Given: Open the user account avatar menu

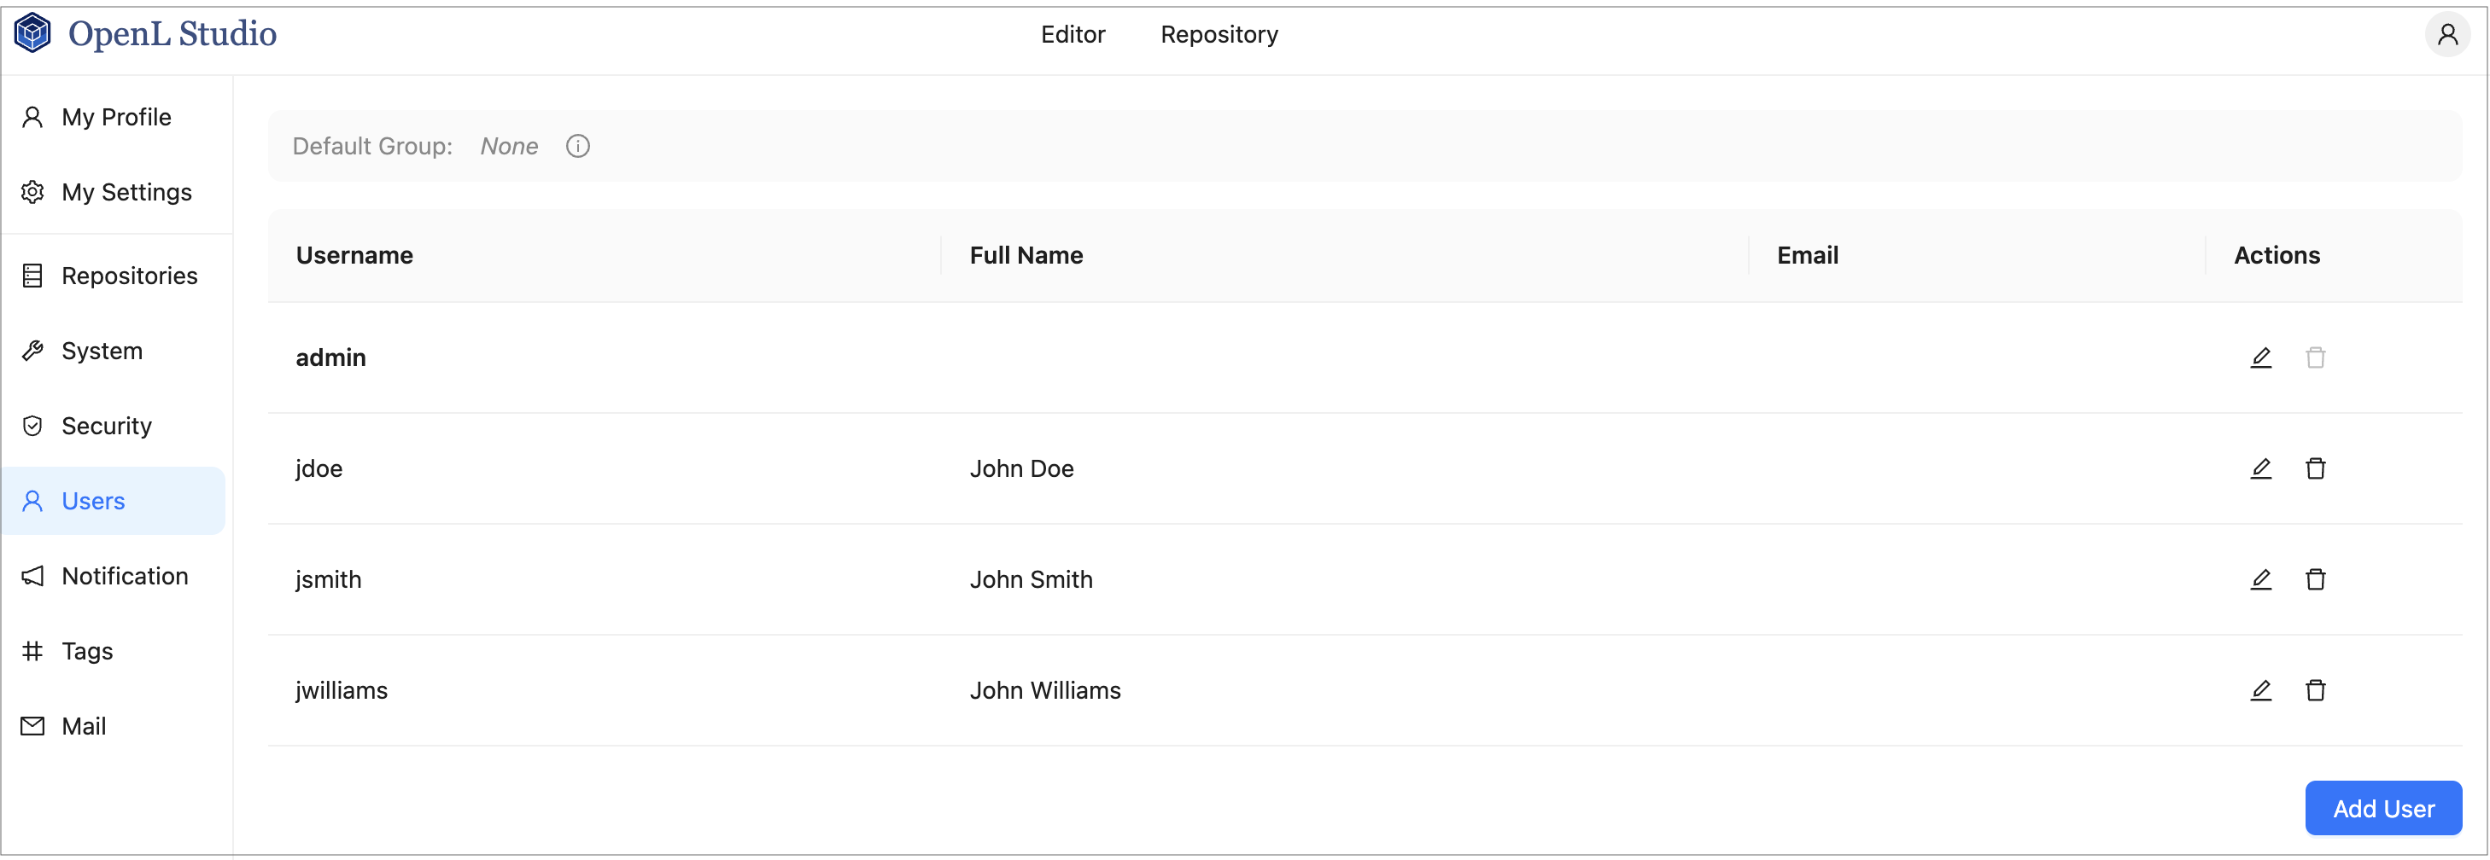Looking at the screenshot, I should coord(2447,35).
